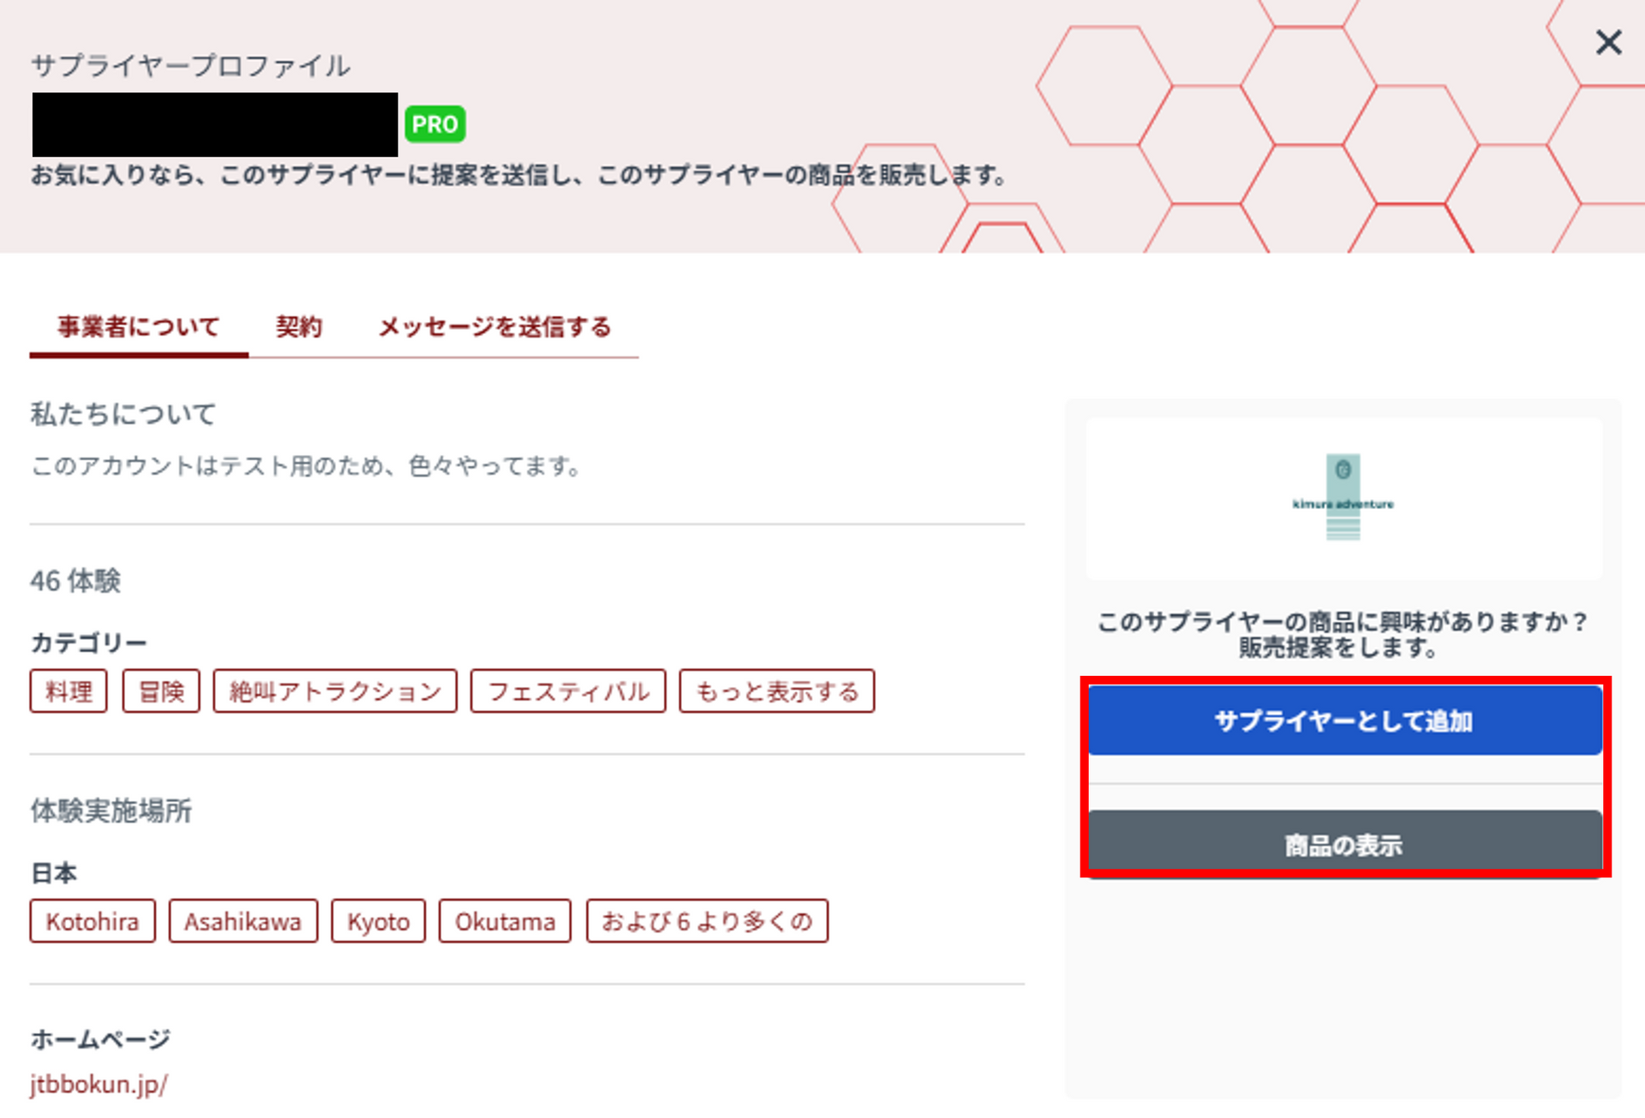Choose the フェスティバル category tag

pos(568,691)
